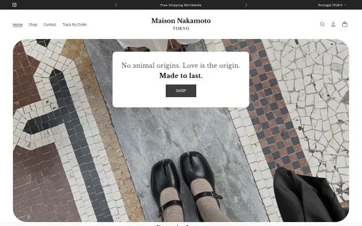Go to the Home menu item
The height and width of the screenshot is (226, 362).
point(18,24)
